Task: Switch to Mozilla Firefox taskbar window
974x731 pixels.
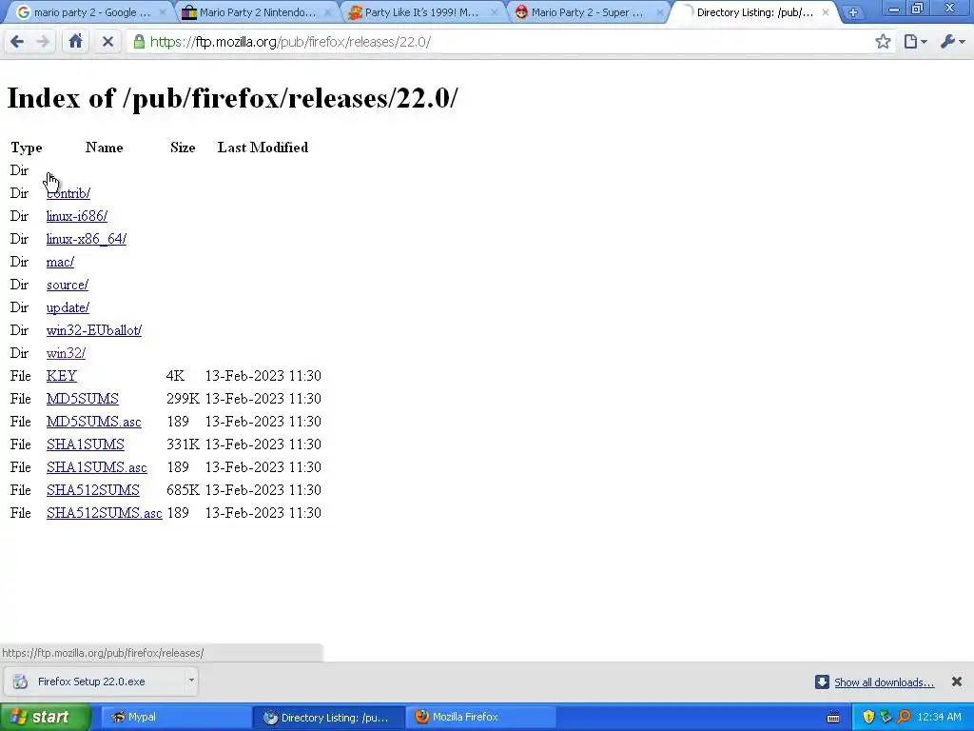Action: [x=480, y=718]
